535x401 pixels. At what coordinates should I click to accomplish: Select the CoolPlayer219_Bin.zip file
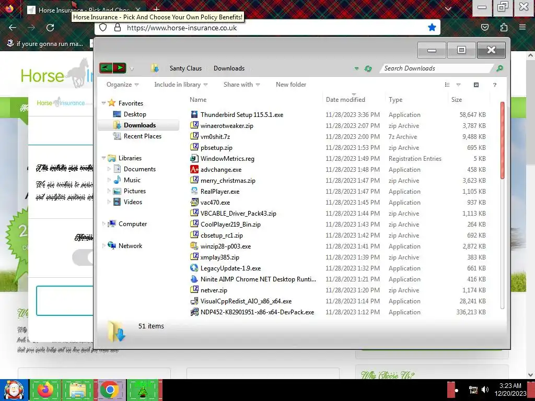pos(230,225)
